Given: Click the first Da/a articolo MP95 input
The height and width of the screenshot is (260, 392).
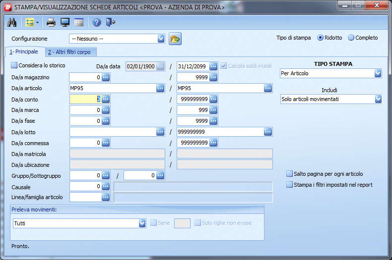Looking at the screenshot, I should click(113, 88).
